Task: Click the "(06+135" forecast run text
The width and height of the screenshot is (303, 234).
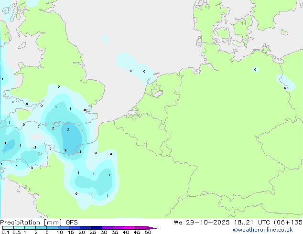Action: pos(288,223)
